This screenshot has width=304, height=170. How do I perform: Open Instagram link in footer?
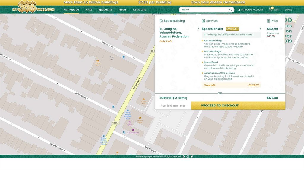coord(188,156)
